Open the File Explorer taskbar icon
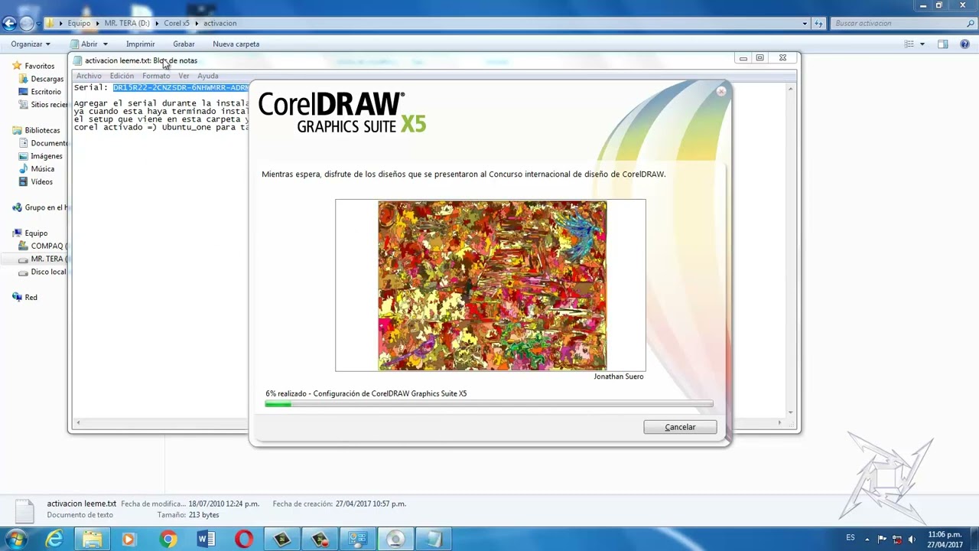The width and height of the screenshot is (979, 551). [93, 540]
